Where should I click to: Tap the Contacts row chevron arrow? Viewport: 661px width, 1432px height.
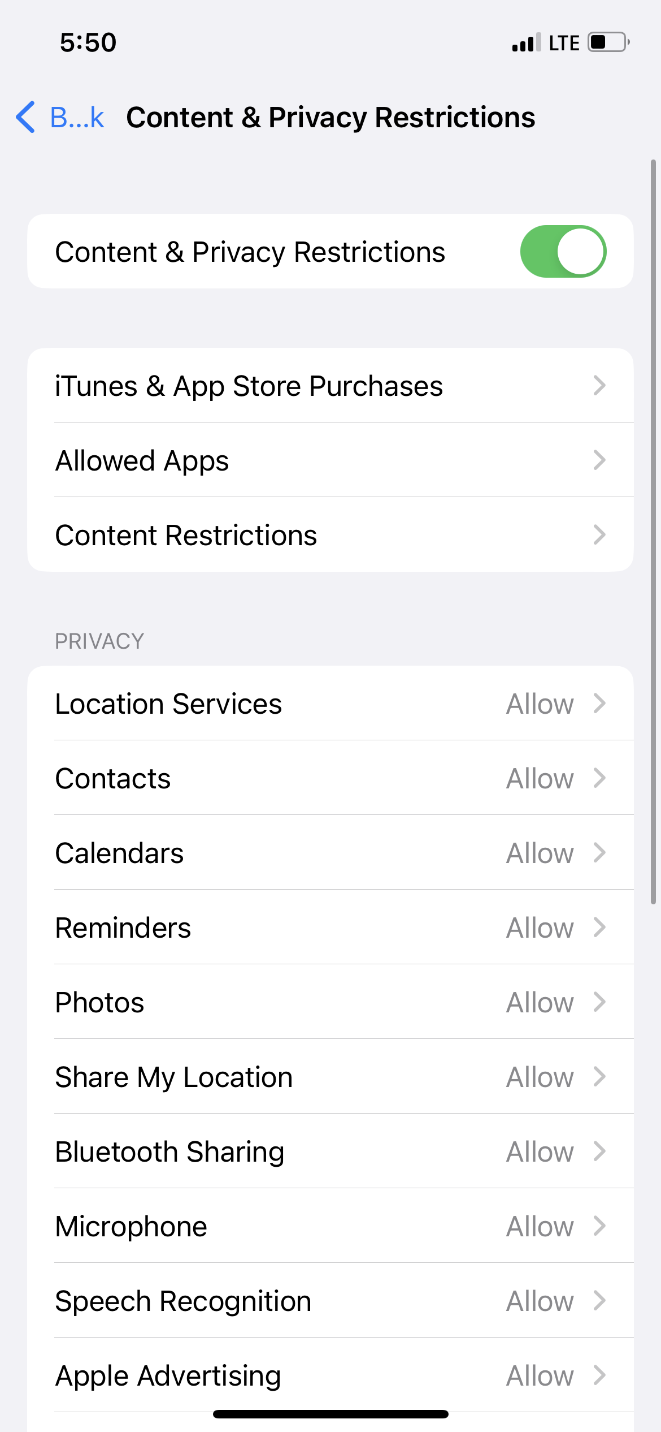[x=599, y=778]
